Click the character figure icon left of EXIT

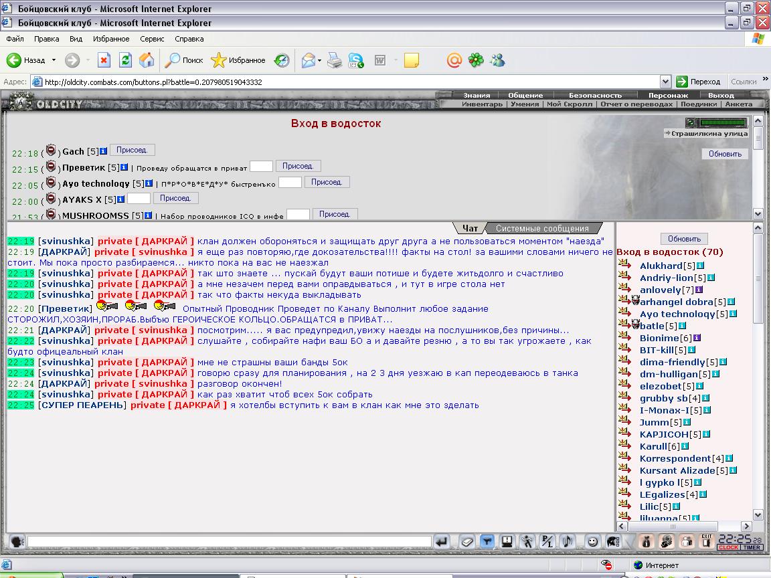click(x=687, y=542)
